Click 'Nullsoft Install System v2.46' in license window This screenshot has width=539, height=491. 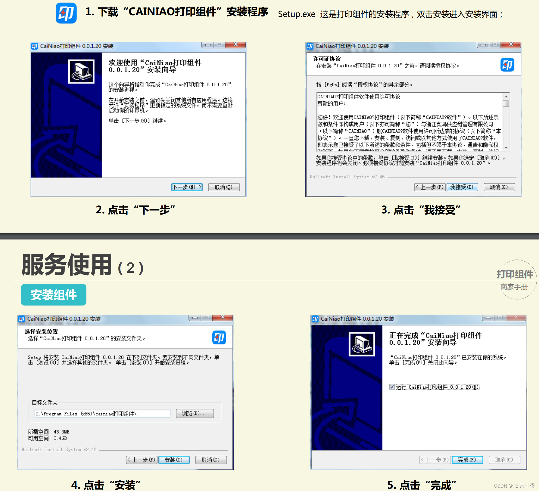click(347, 177)
